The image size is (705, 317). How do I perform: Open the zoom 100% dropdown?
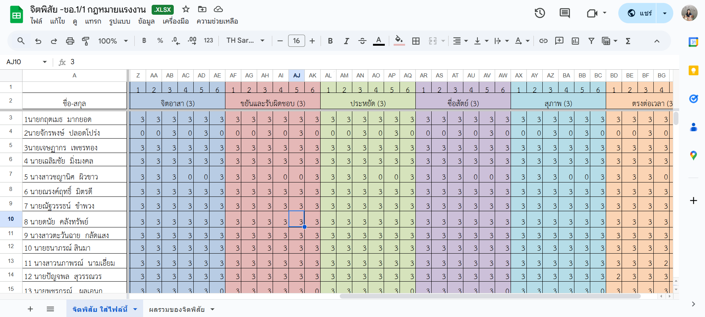click(113, 41)
